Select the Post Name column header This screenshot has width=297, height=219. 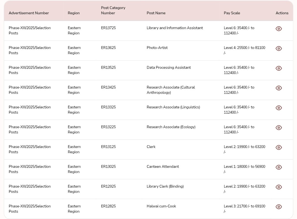point(156,13)
